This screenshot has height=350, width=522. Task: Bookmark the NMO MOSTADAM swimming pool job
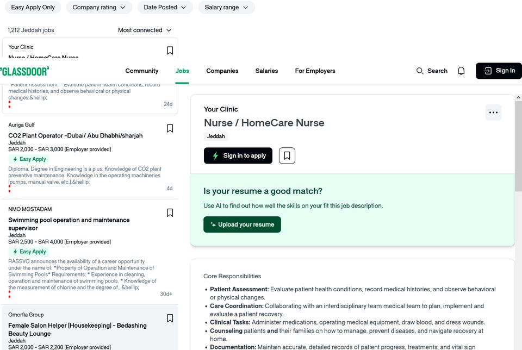[x=170, y=212]
